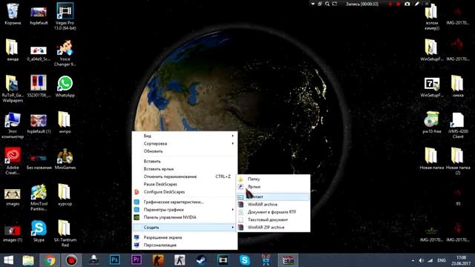Click the pencil draw icon in recorder bar
This screenshot has height=267, width=475.
pos(417,4)
